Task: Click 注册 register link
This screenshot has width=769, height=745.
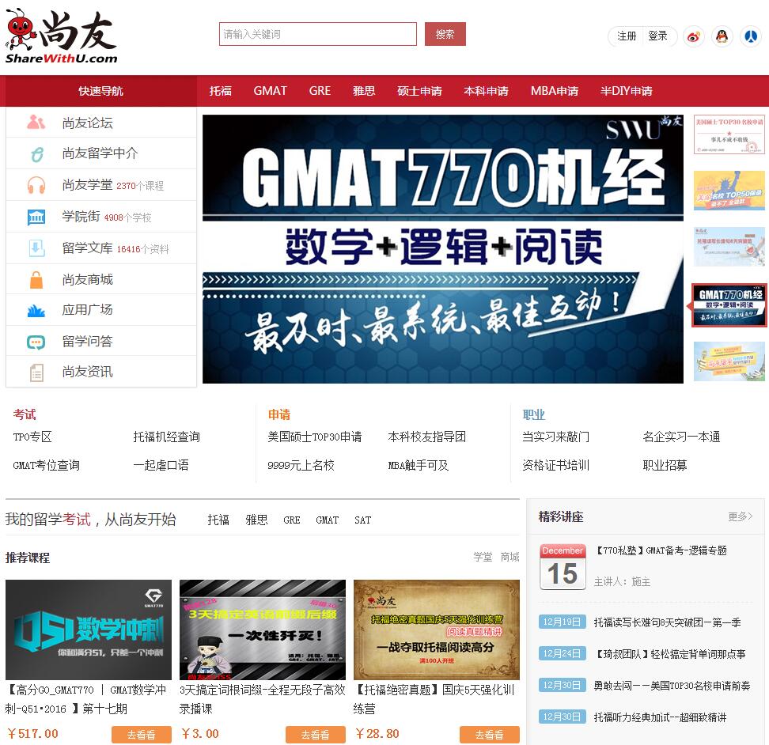Action: pos(627,36)
